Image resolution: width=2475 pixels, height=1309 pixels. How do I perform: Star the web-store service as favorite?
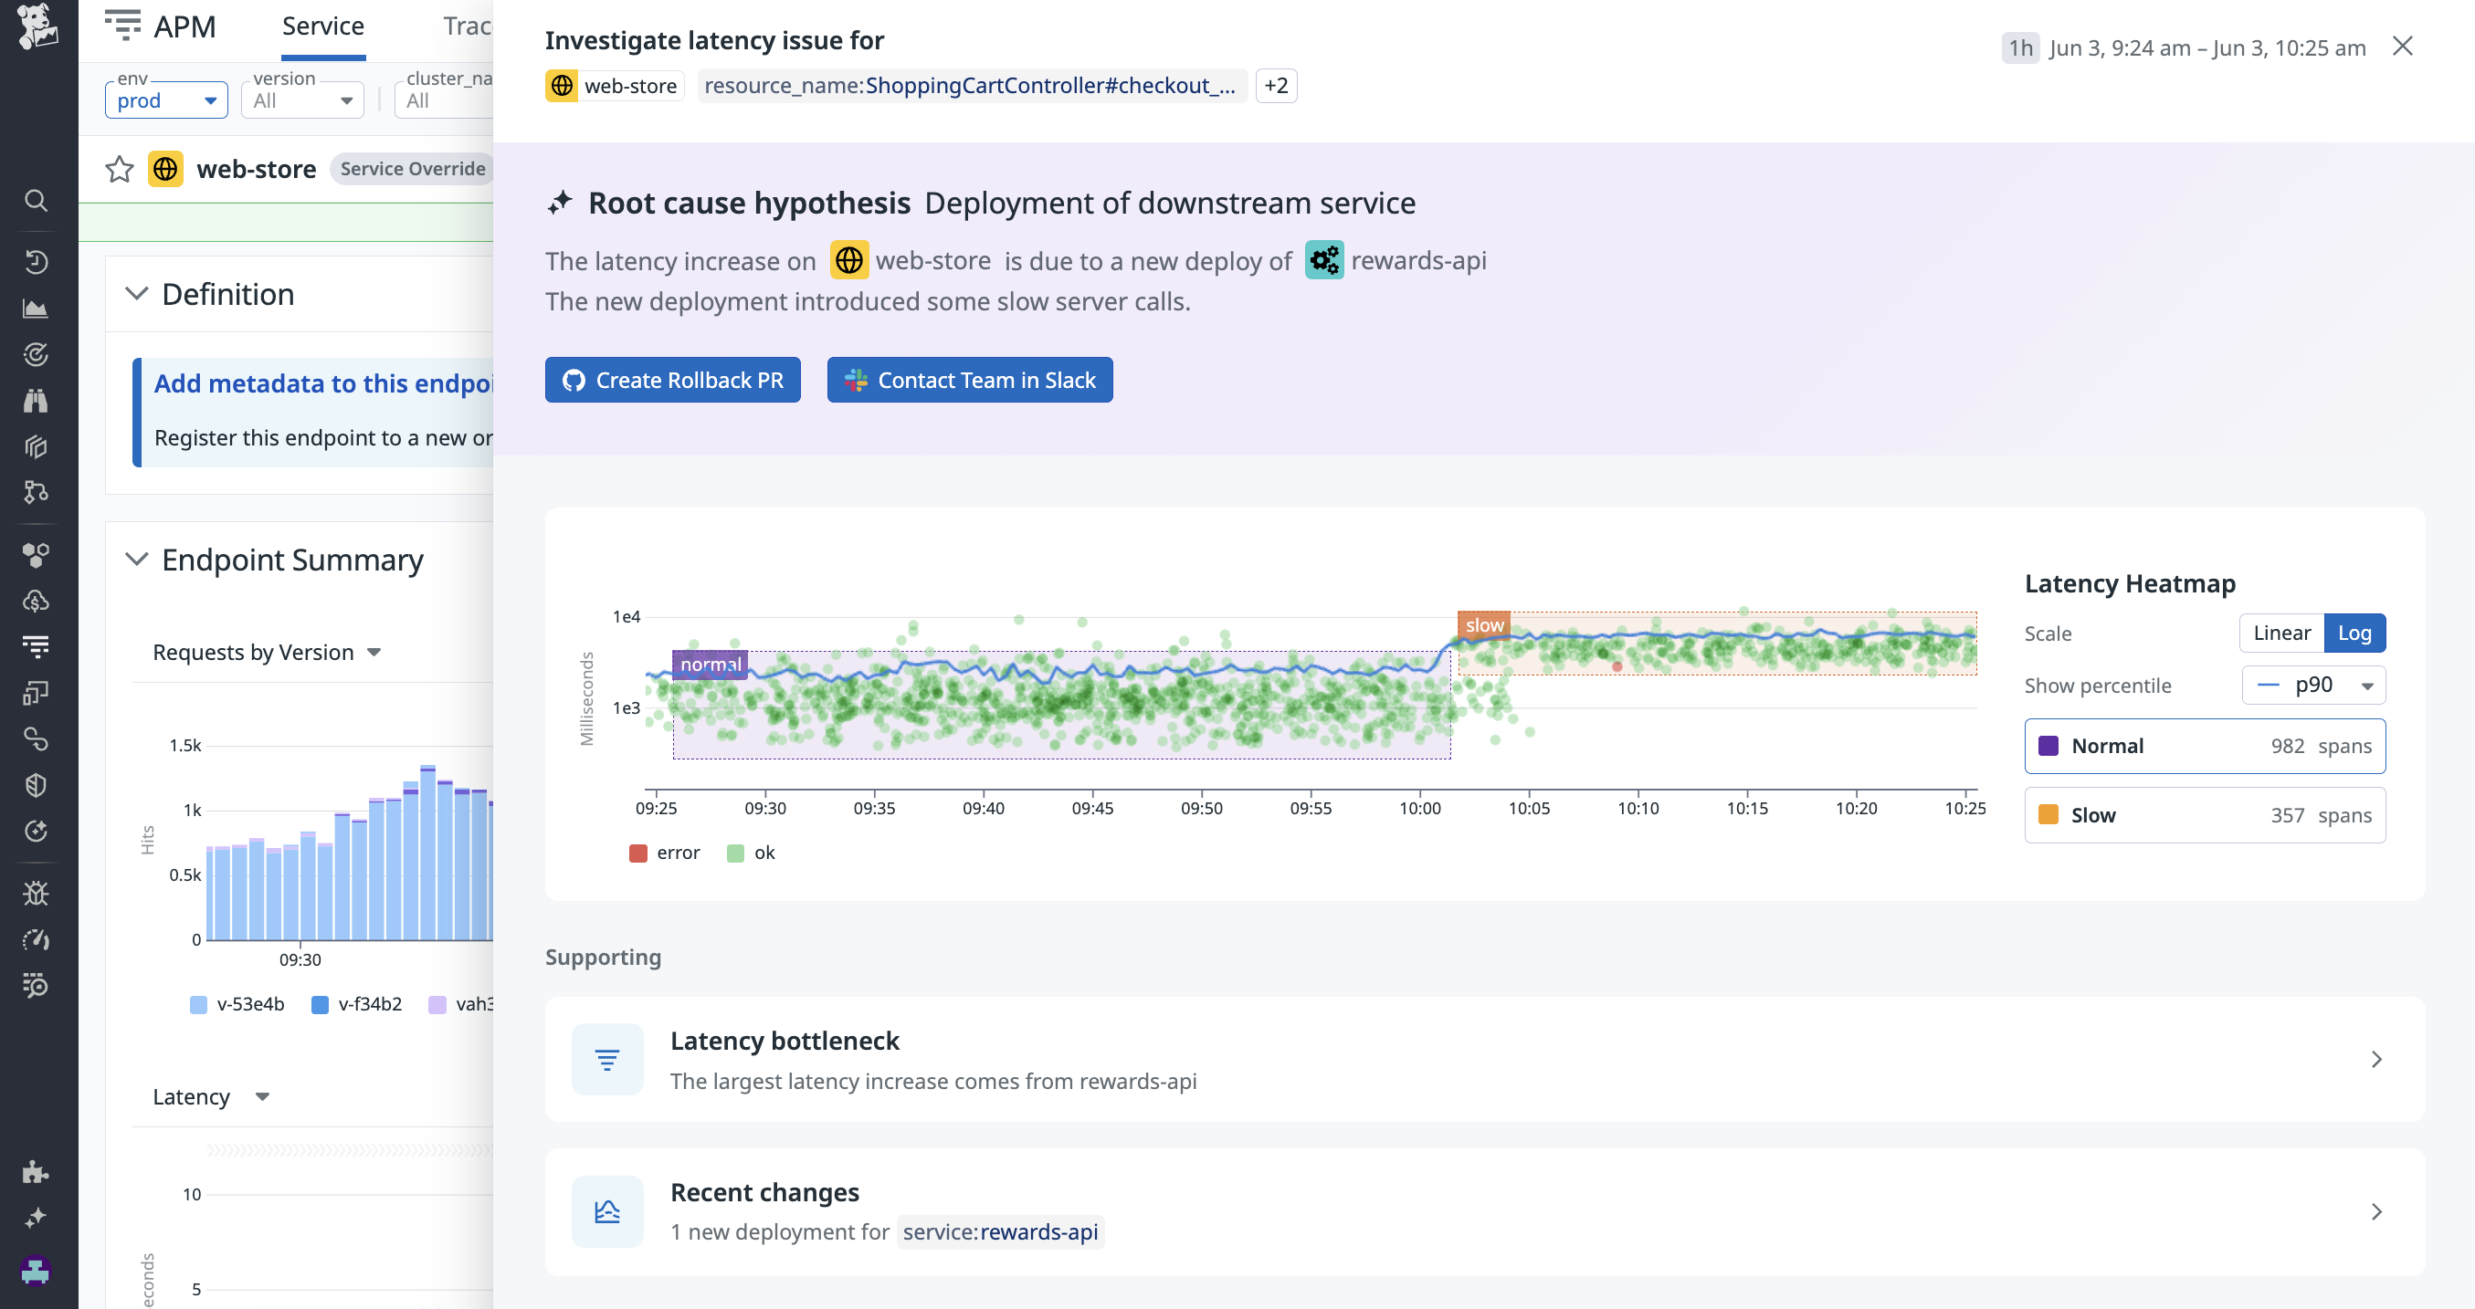click(119, 169)
